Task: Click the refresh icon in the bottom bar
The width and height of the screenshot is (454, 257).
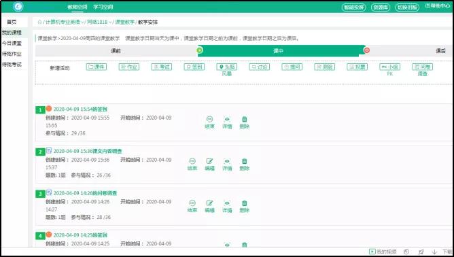Action: 406,252
